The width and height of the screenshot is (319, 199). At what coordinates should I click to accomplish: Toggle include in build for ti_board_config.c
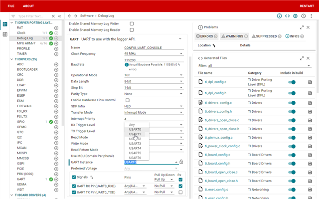point(292,155)
